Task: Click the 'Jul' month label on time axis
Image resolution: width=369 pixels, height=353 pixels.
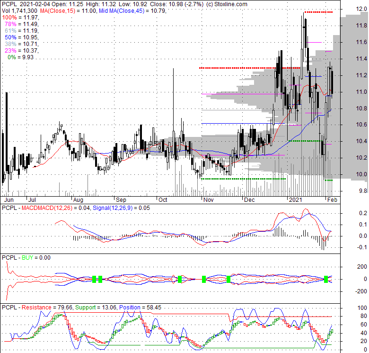Action: (32, 200)
